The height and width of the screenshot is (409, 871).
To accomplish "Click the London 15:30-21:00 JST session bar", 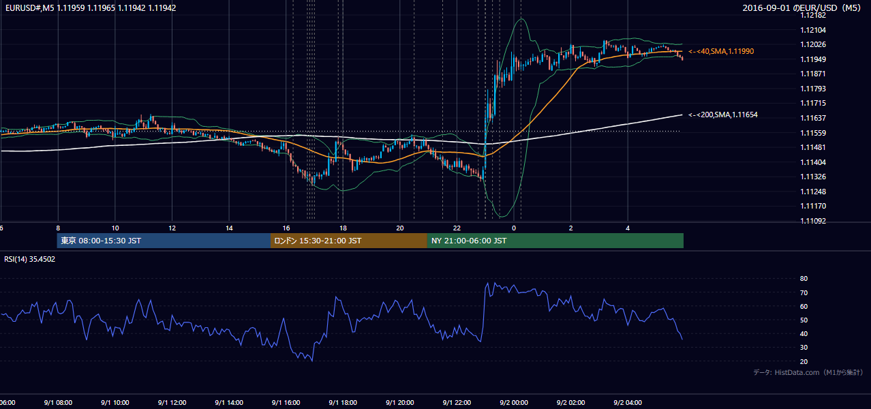I will [349, 241].
